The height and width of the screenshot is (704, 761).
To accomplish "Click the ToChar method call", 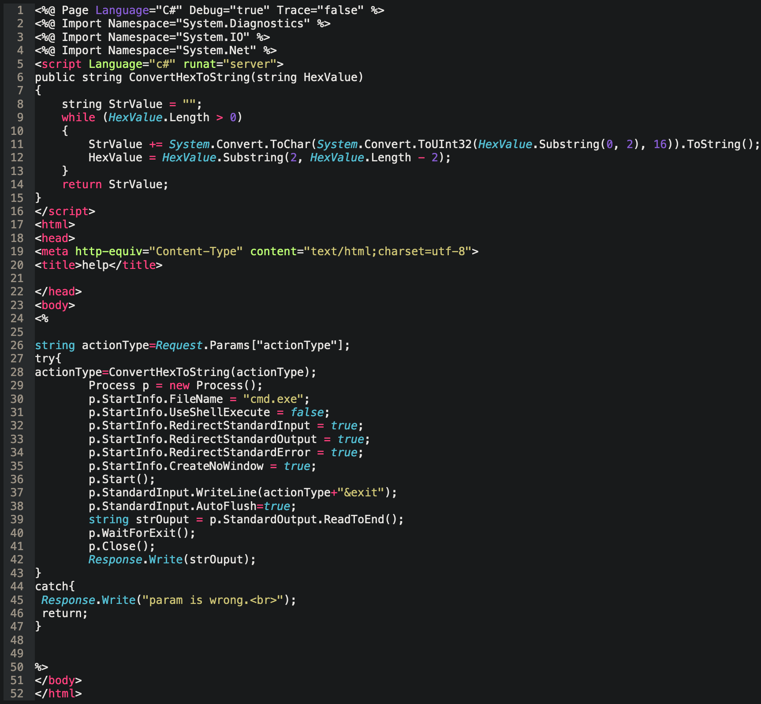I will point(290,144).
